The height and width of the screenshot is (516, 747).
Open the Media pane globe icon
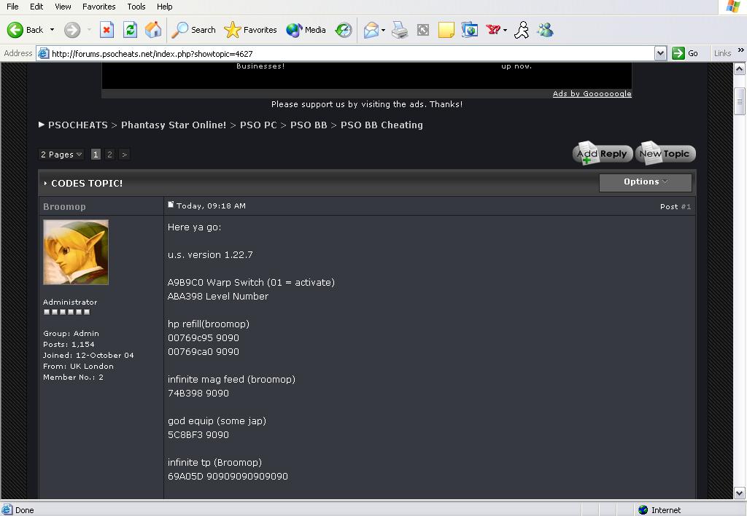(x=306, y=29)
